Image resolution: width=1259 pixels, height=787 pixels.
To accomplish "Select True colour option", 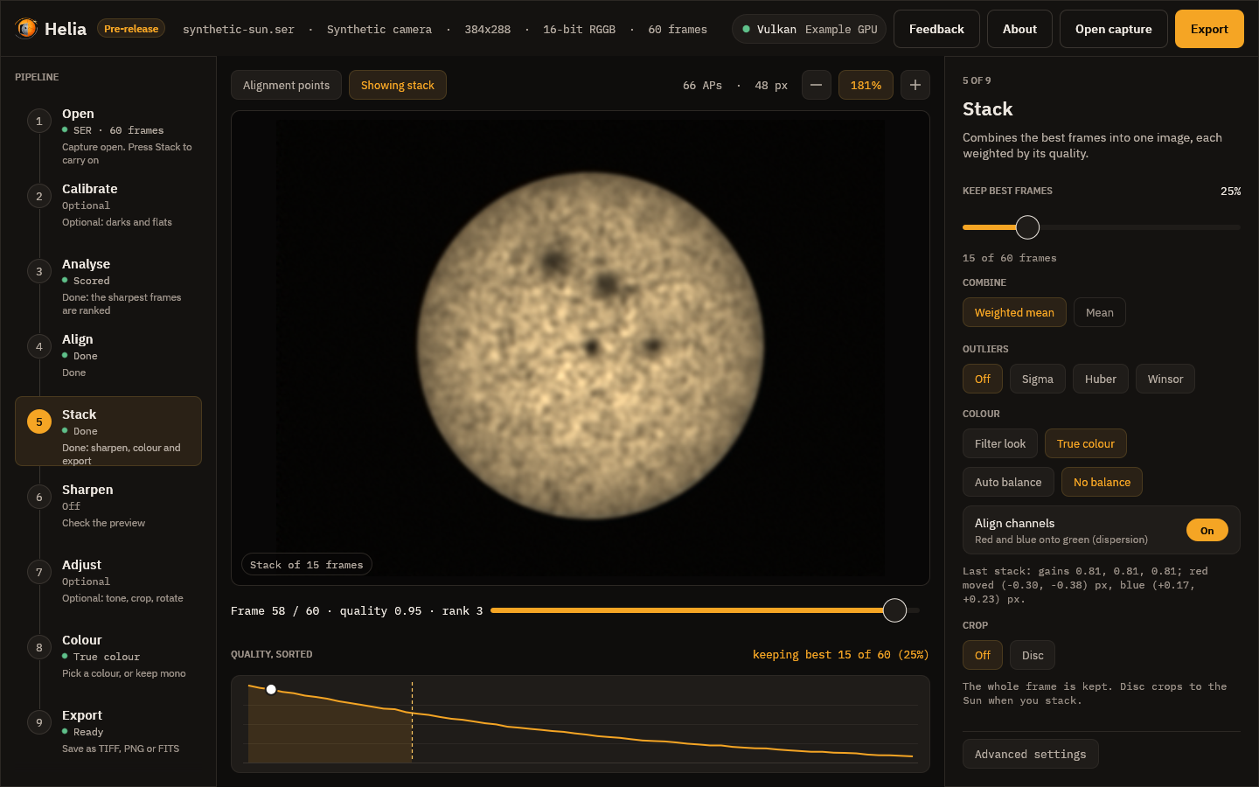I will [x=1085, y=443].
